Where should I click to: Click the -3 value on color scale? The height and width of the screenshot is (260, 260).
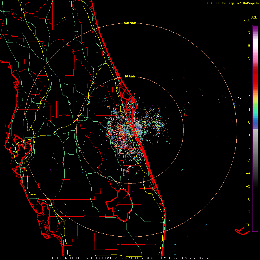coord(248,161)
